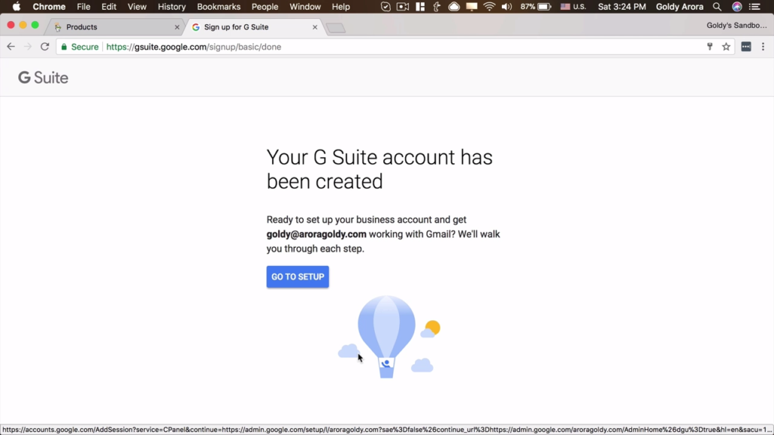Close the Sign up for G Suite tab

(x=315, y=27)
